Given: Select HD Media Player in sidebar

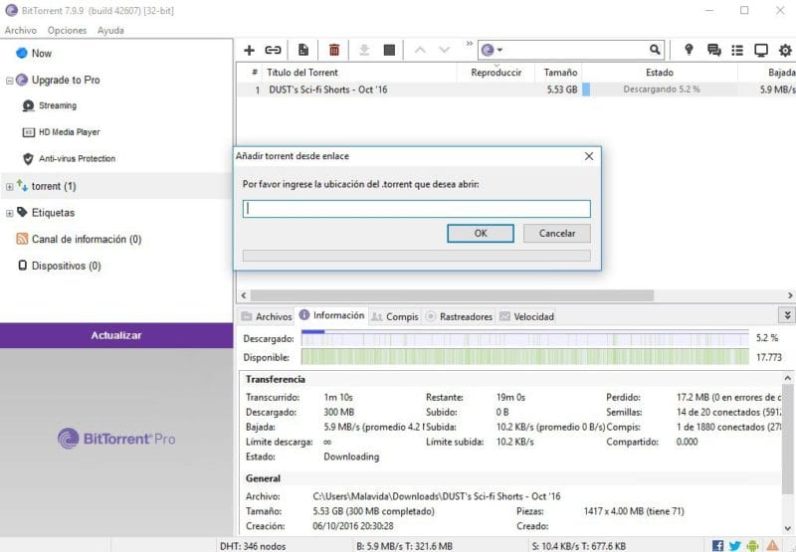Looking at the screenshot, I should tap(69, 132).
